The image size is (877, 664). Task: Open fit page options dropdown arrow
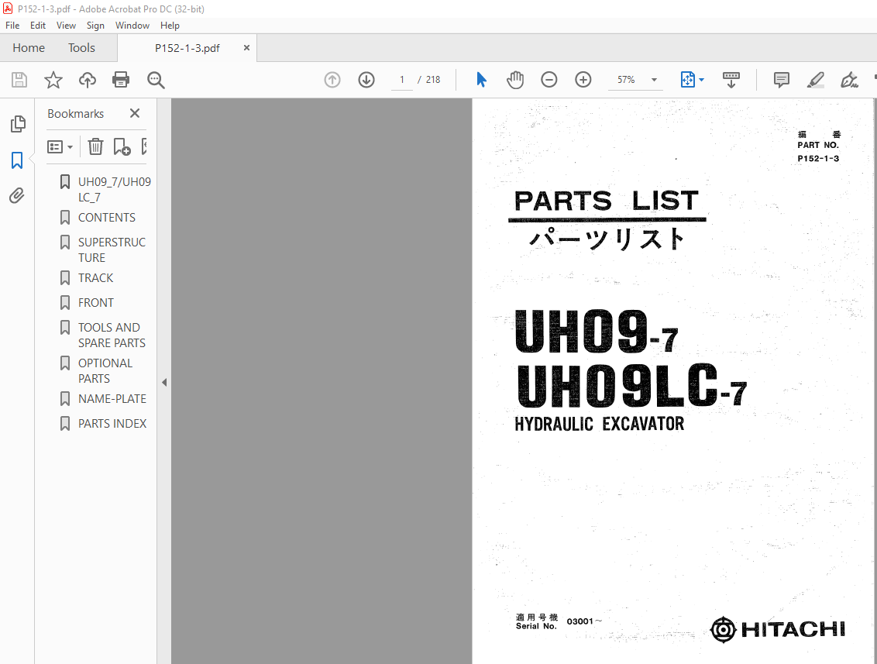(x=701, y=80)
